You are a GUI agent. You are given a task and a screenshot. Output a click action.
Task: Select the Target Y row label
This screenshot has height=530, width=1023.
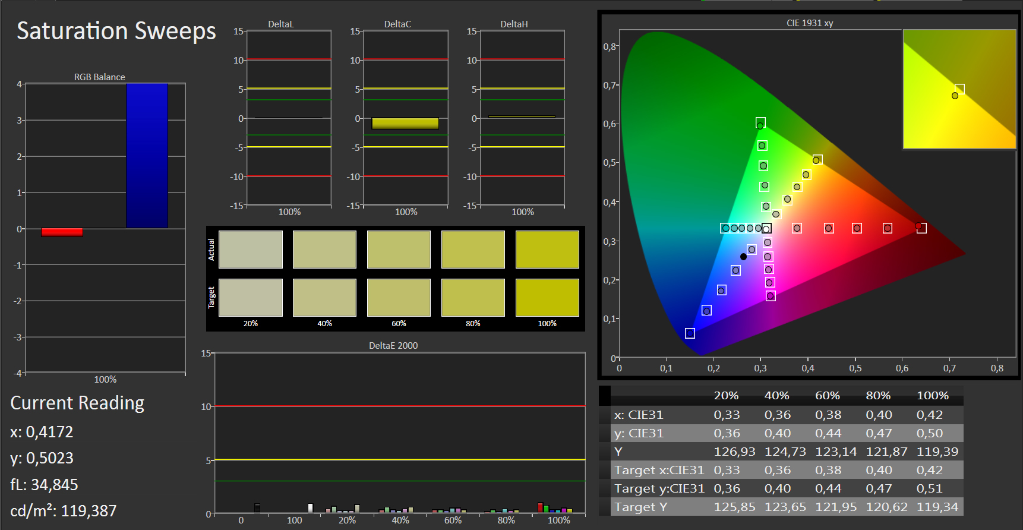click(x=640, y=507)
